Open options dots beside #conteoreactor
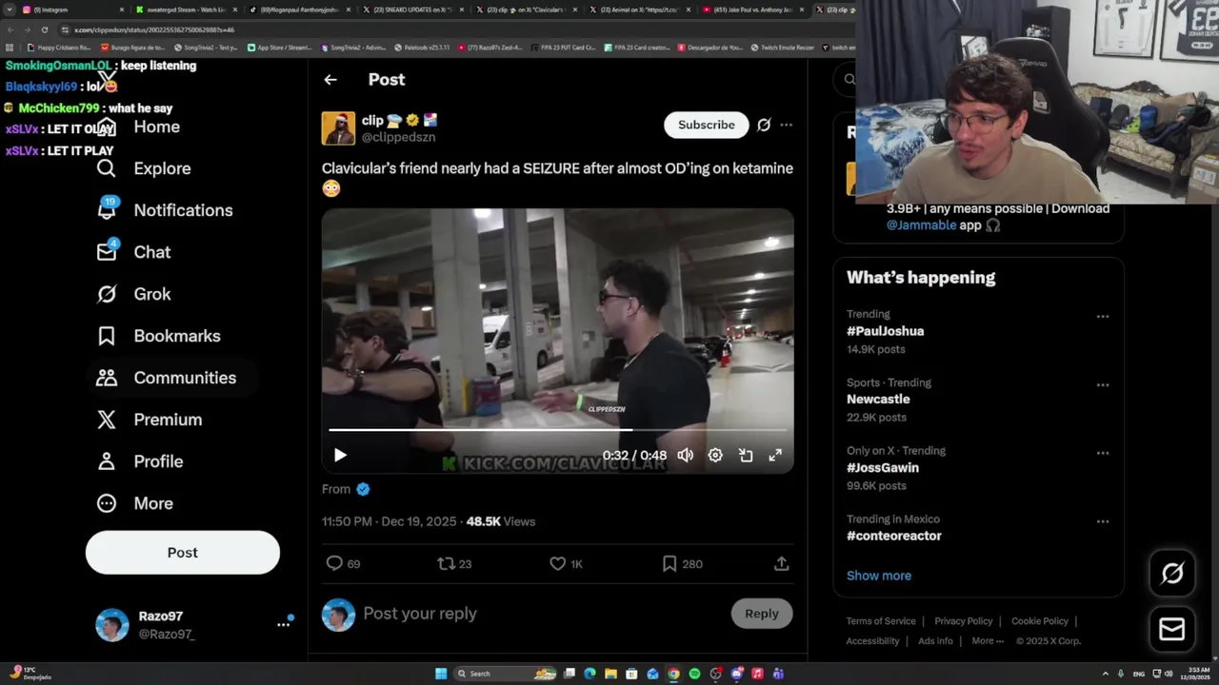Image resolution: width=1219 pixels, height=685 pixels. (1102, 521)
